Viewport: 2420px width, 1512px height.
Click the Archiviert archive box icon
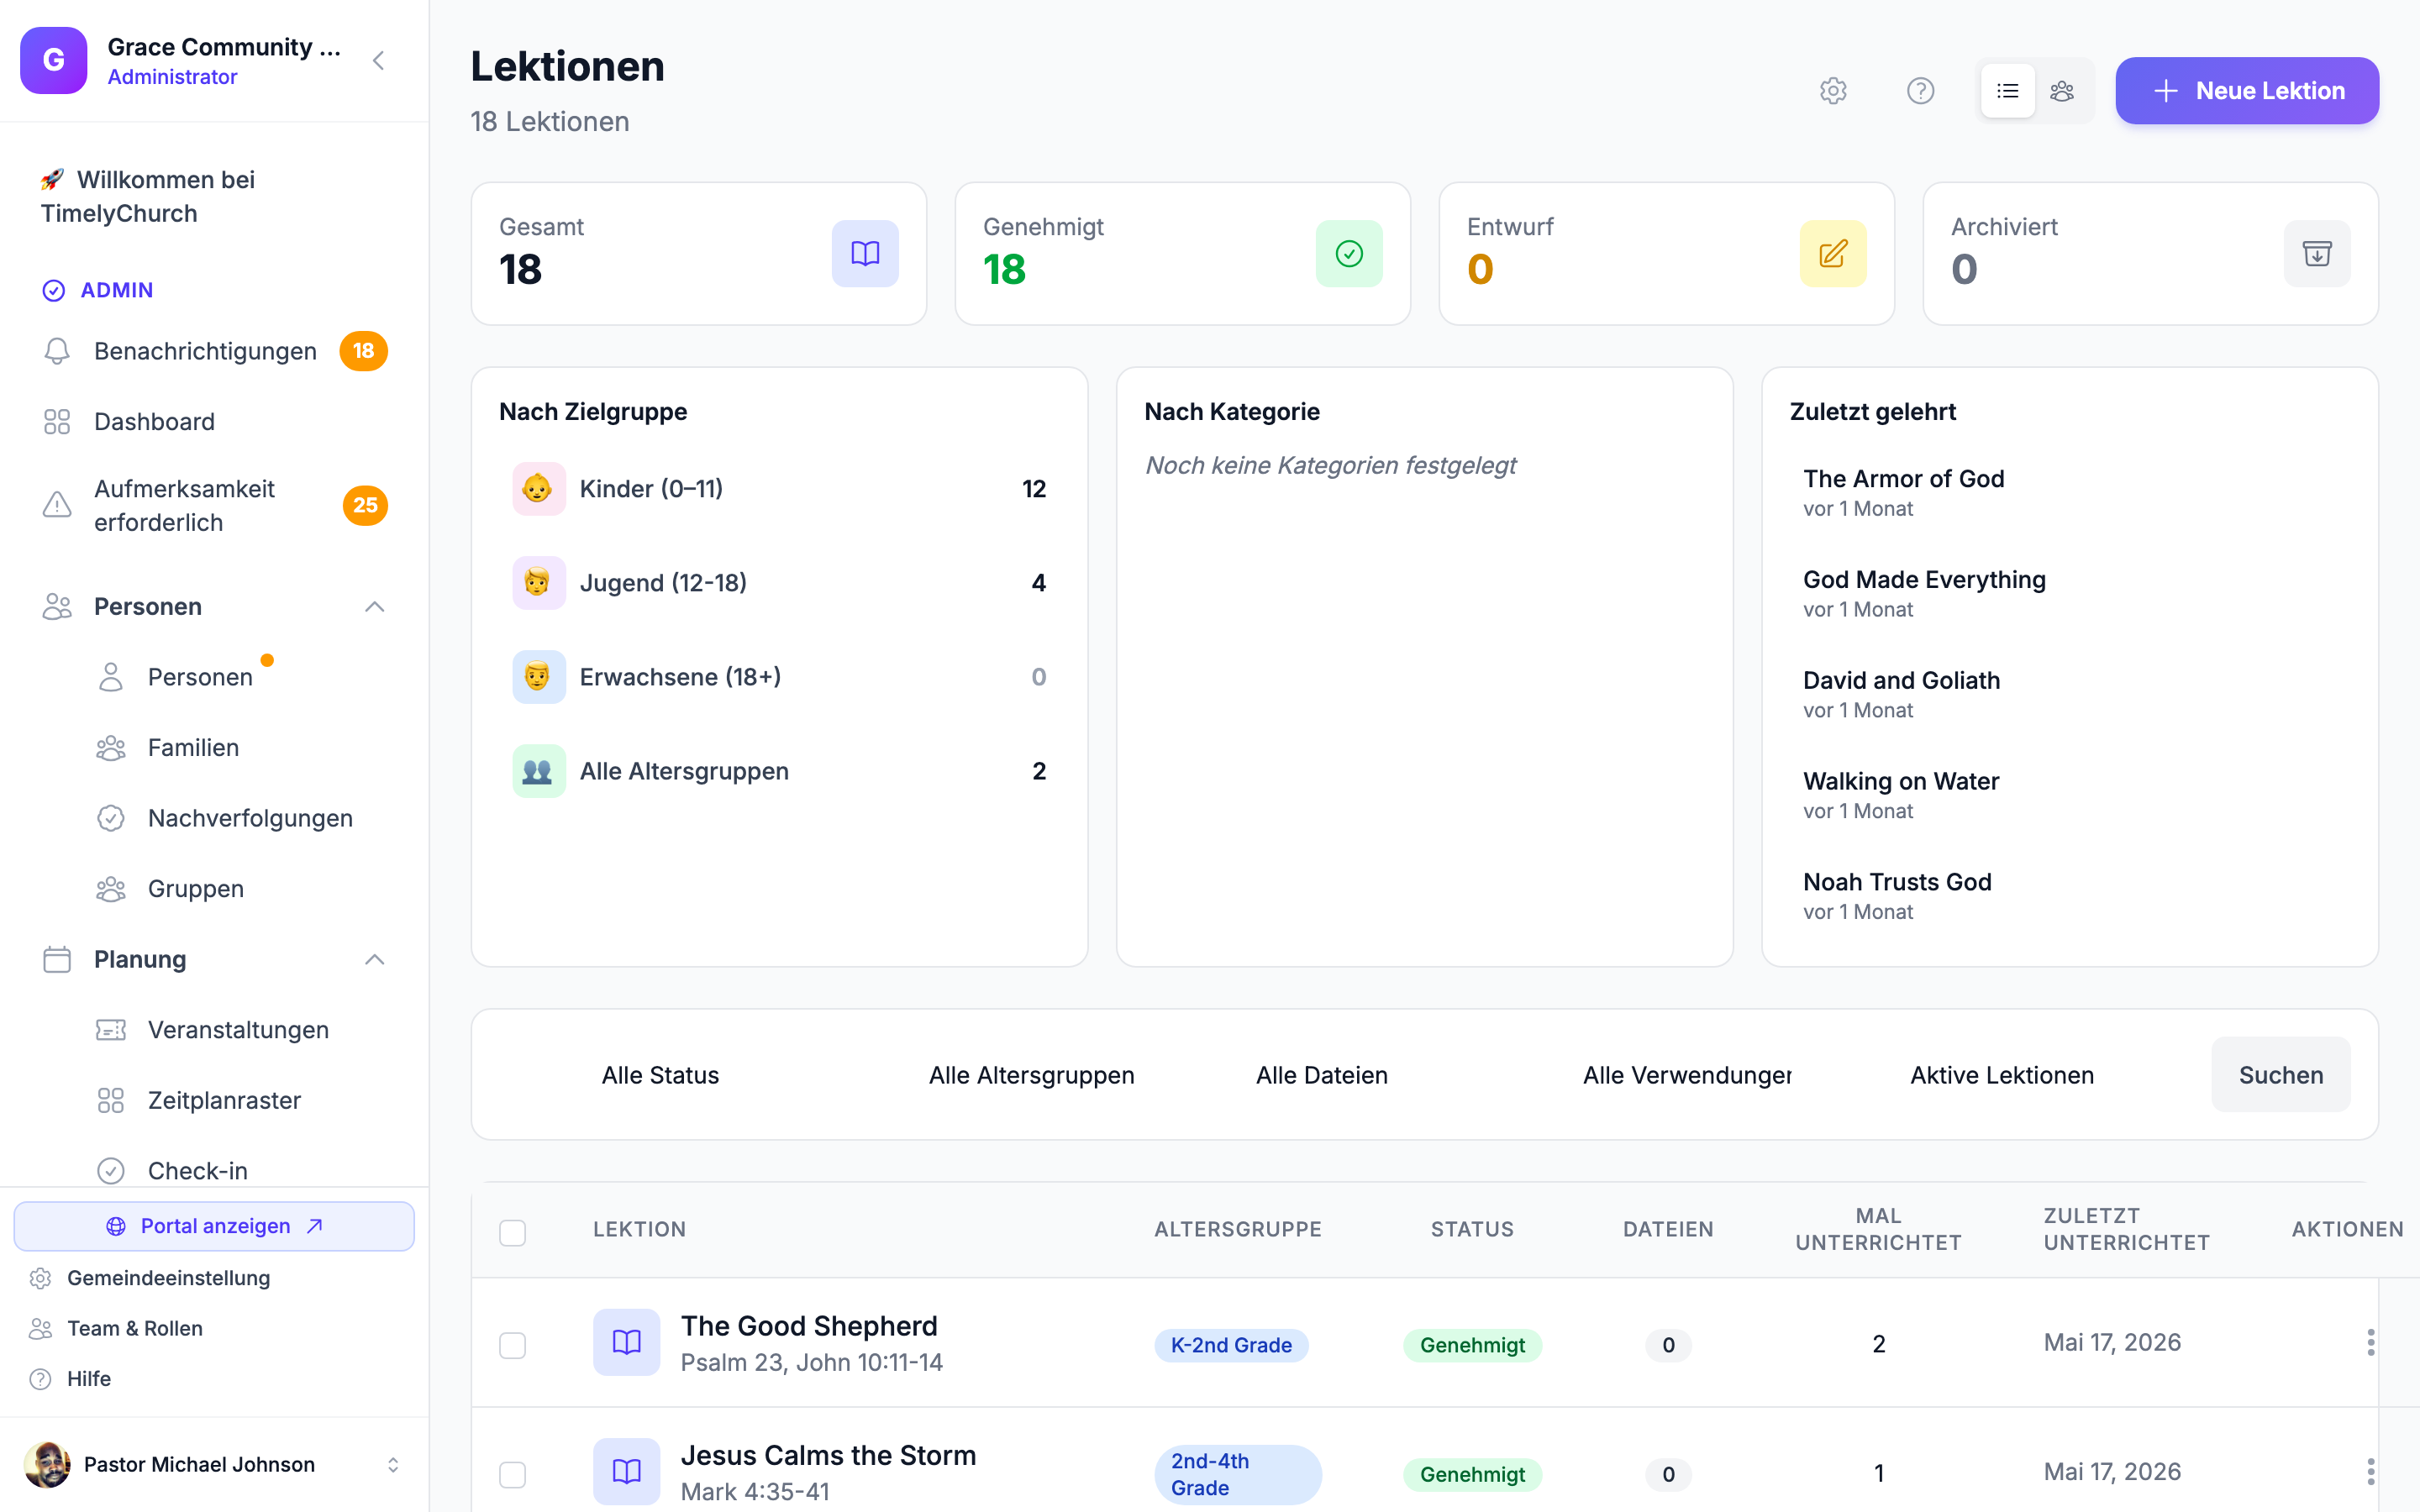tap(2316, 254)
